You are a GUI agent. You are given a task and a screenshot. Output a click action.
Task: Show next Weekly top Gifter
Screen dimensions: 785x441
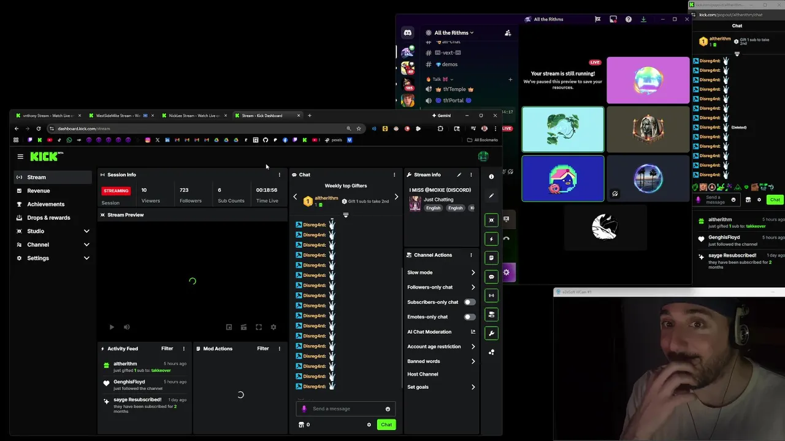pyautogui.click(x=396, y=197)
